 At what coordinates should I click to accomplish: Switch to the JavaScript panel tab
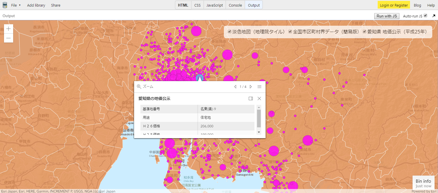(x=214, y=5)
